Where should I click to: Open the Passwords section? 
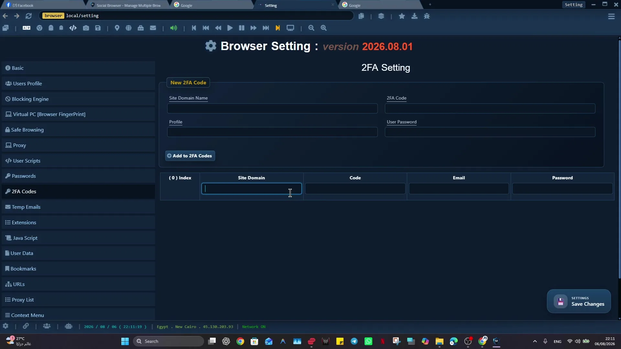point(78,176)
